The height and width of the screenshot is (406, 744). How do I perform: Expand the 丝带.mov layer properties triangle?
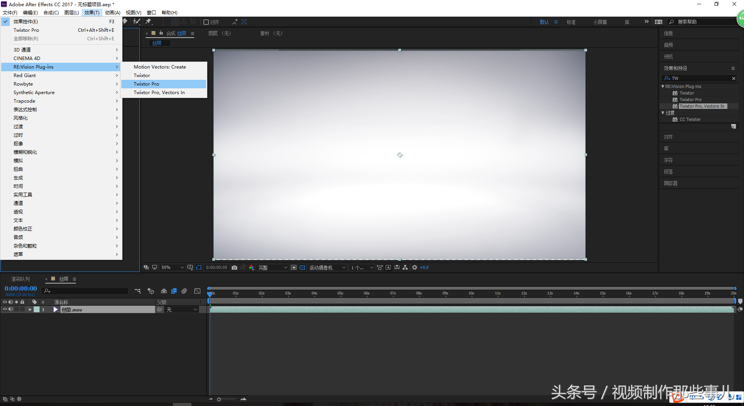[x=30, y=310]
